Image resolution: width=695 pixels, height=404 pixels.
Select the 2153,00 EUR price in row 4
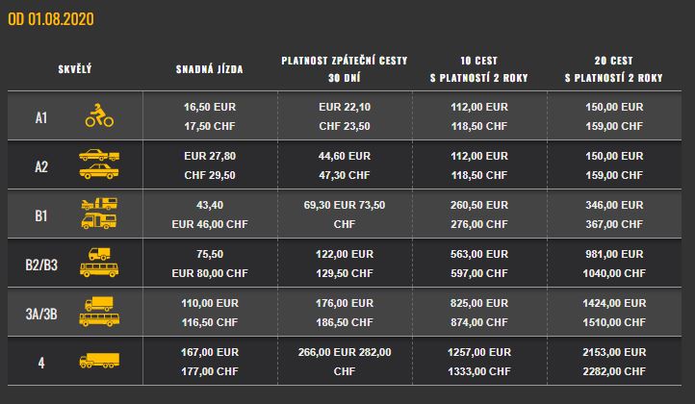tap(613, 352)
